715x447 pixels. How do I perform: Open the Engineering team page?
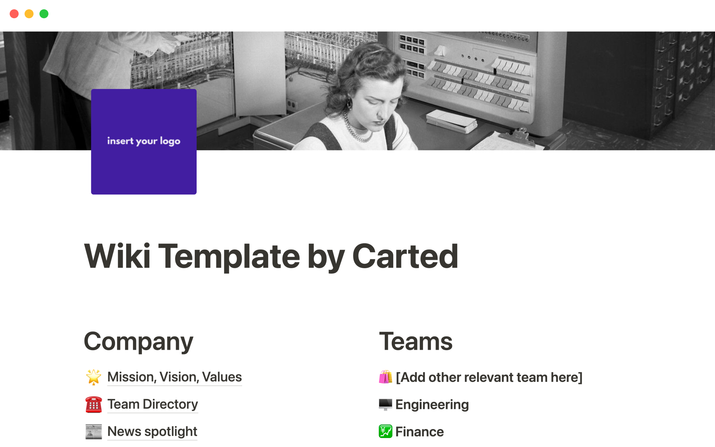pyautogui.click(x=432, y=404)
